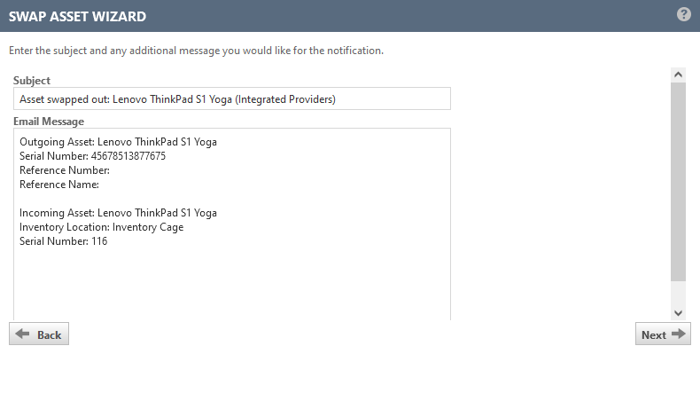This screenshot has width=700, height=401.
Task: Click the Serial Number: 116 line
Action: 63,241
